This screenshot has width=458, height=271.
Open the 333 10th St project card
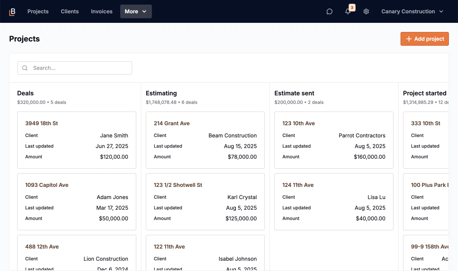(426, 140)
